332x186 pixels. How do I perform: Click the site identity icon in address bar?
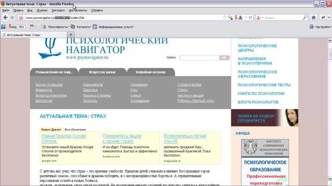pyautogui.click(x=21, y=18)
